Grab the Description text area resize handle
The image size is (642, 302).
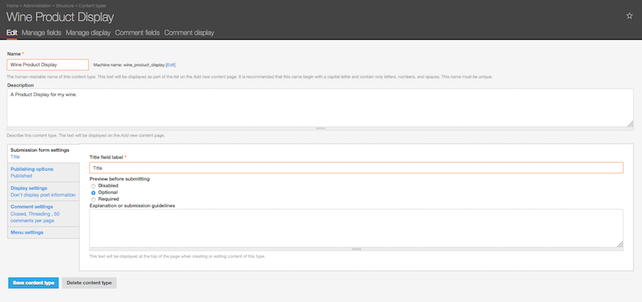pos(320,129)
